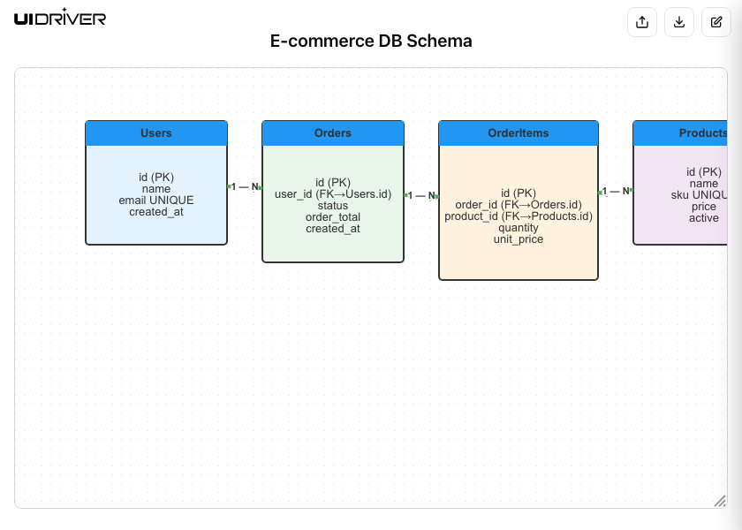Click the download icon button
This screenshot has width=742, height=530.
tap(679, 22)
